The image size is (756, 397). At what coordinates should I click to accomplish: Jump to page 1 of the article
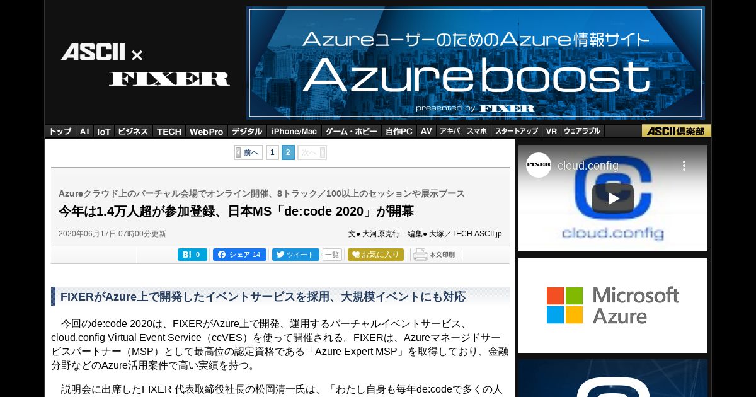(x=272, y=152)
